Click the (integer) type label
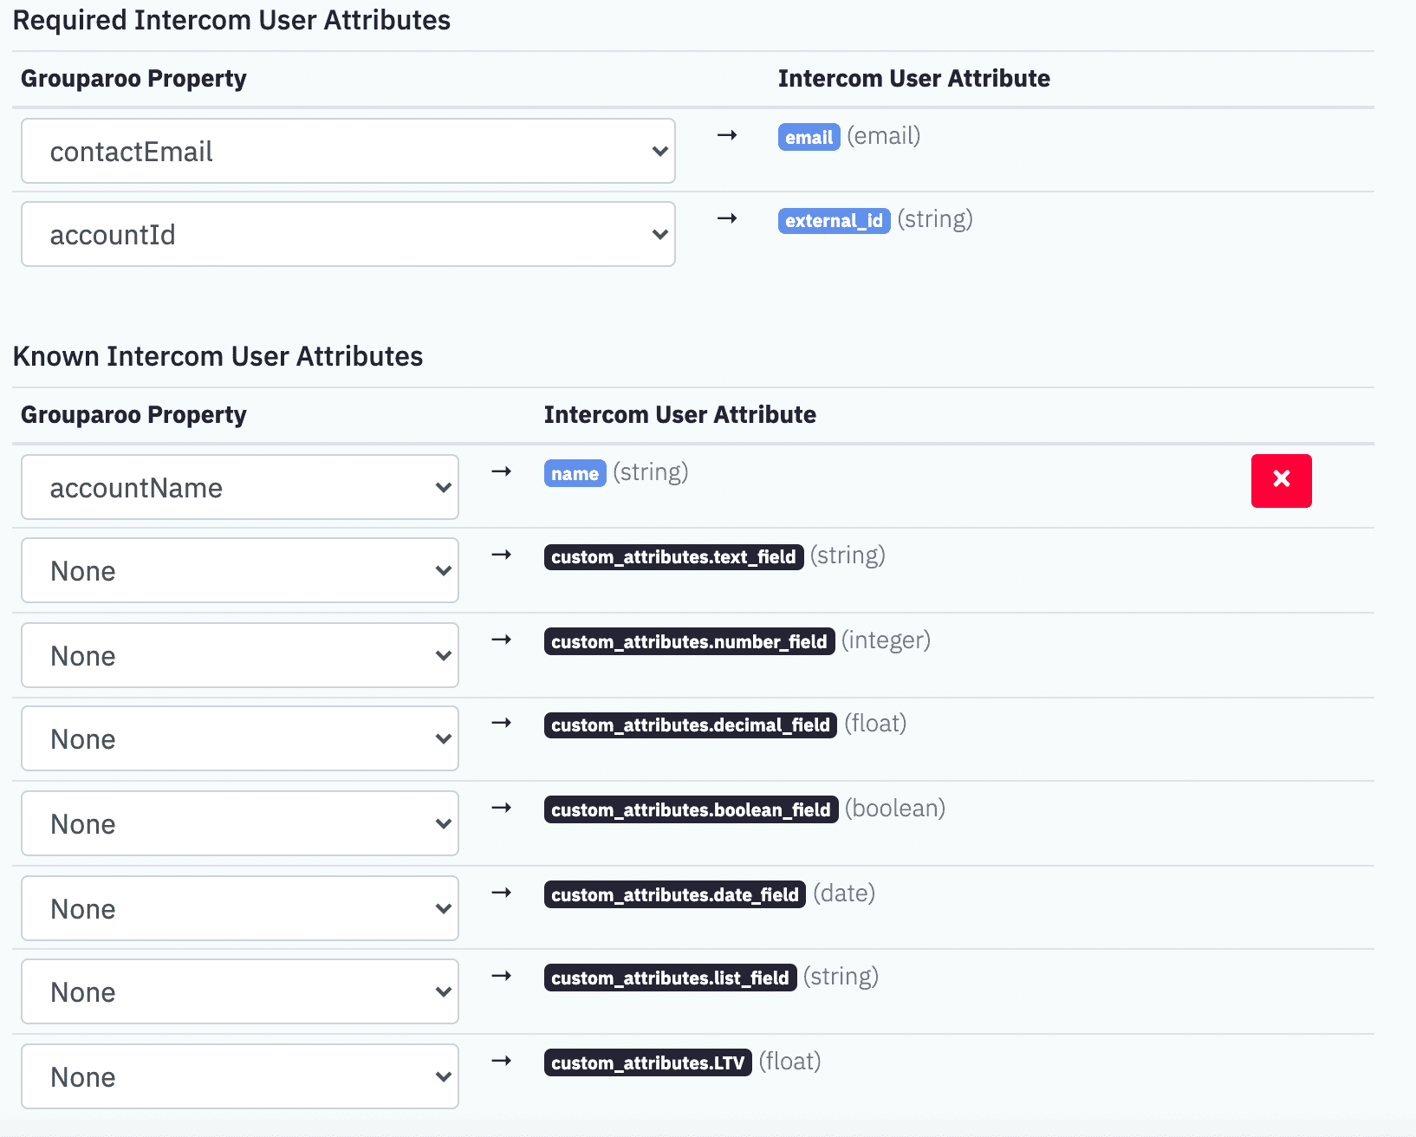1416x1137 pixels. click(886, 640)
